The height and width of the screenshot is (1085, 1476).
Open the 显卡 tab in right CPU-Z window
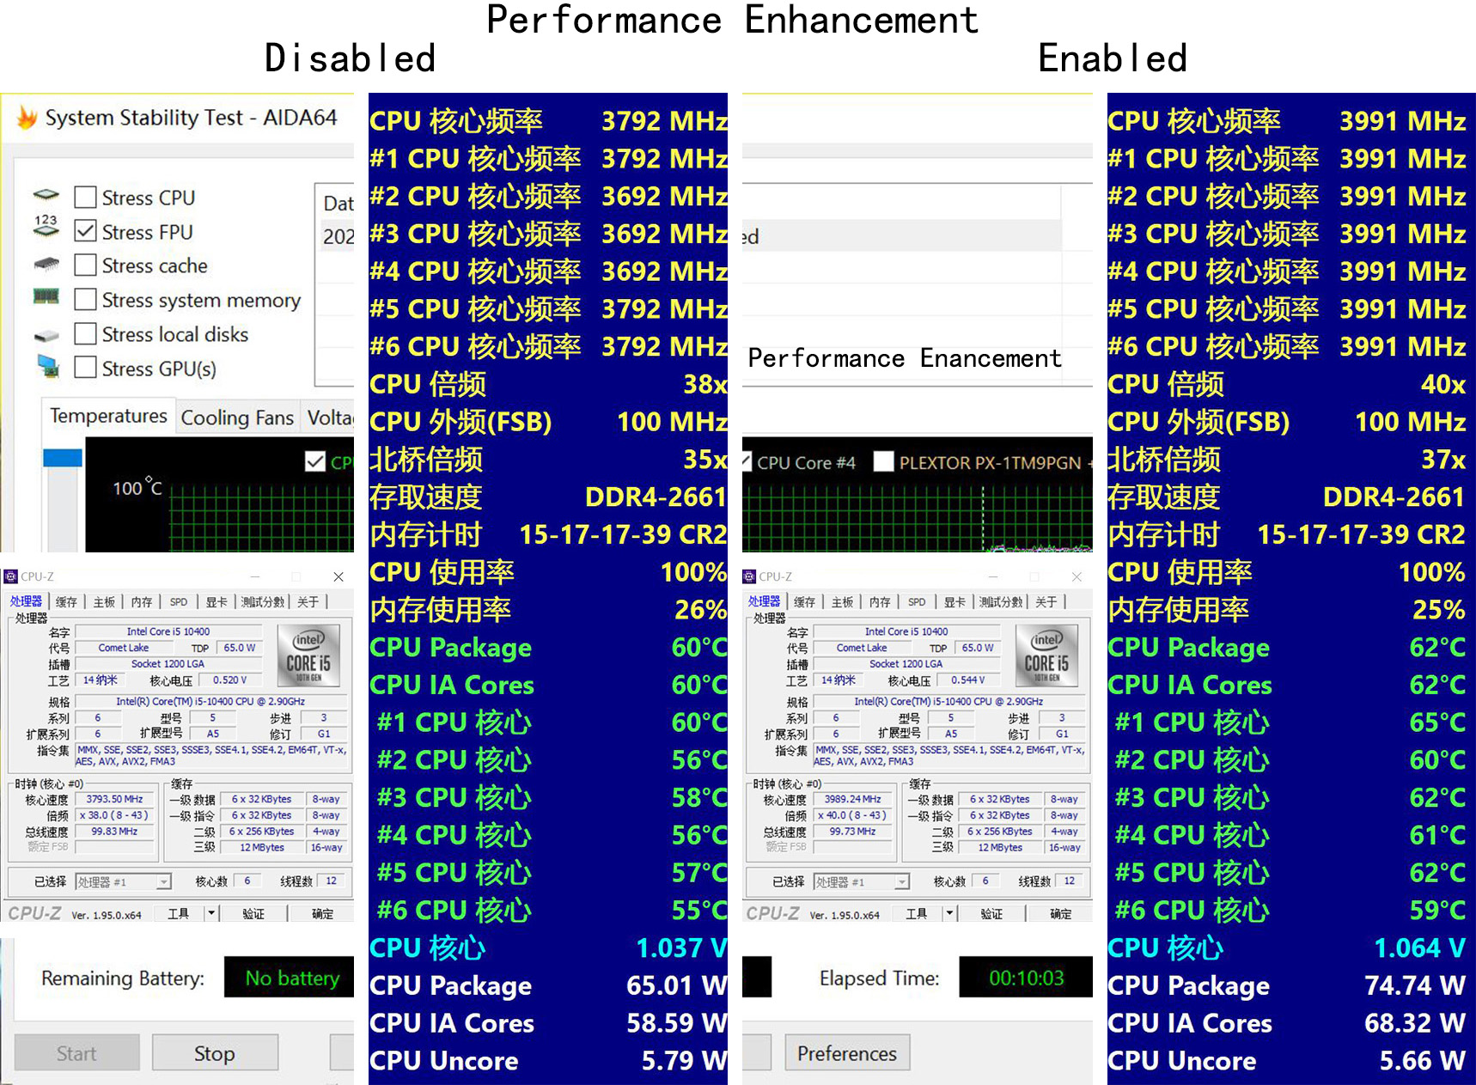(x=955, y=602)
